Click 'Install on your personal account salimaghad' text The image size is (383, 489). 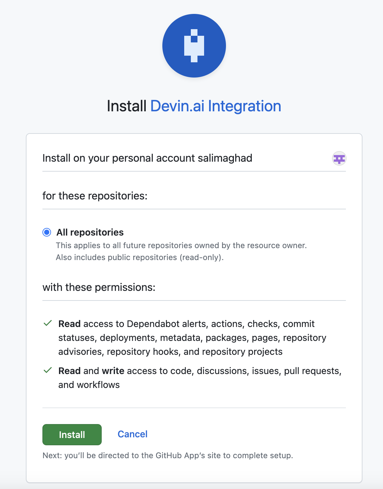[147, 158]
